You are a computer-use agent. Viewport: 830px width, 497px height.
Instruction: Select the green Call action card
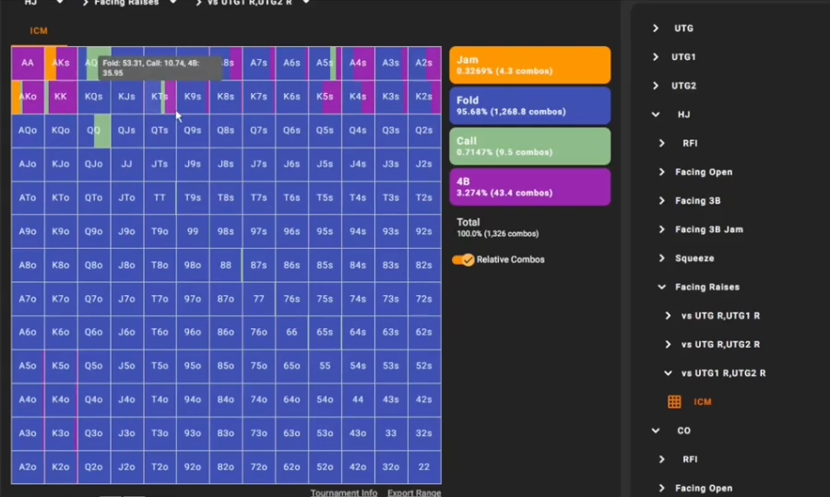pyautogui.click(x=530, y=146)
